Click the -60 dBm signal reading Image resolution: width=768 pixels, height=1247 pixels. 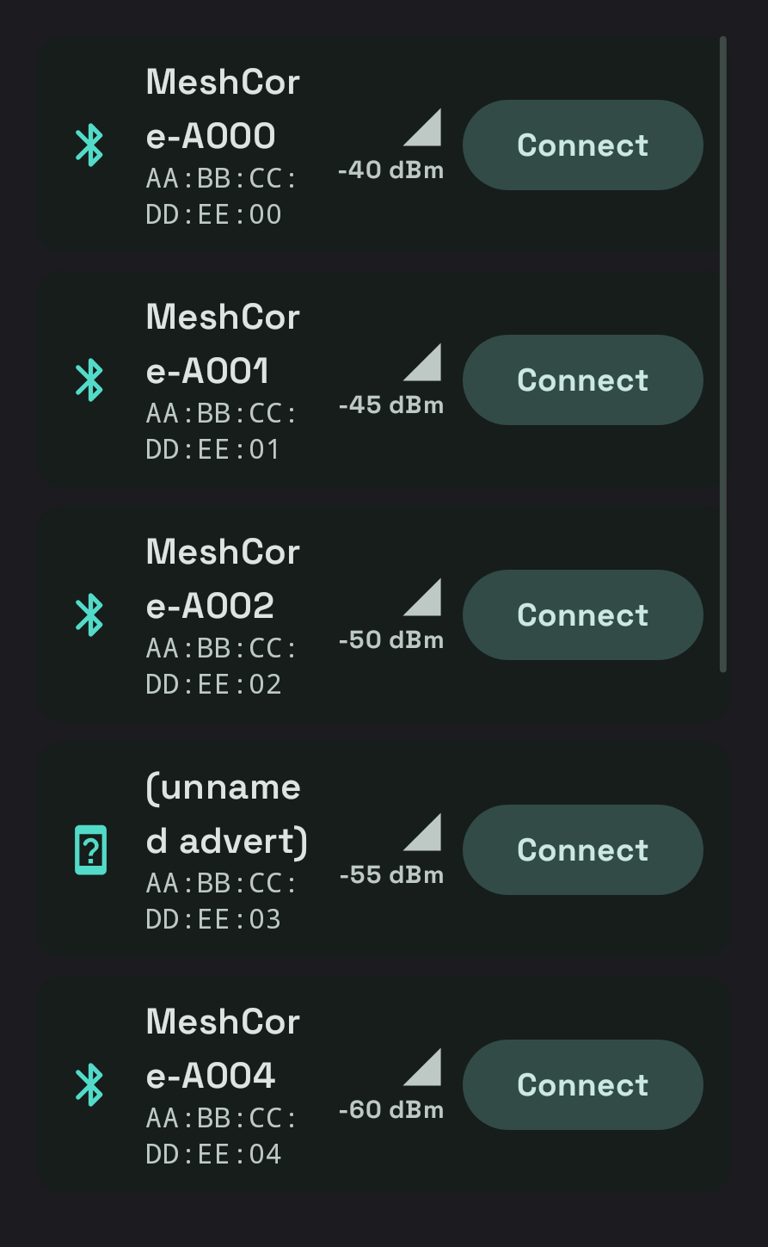(391, 1110)
